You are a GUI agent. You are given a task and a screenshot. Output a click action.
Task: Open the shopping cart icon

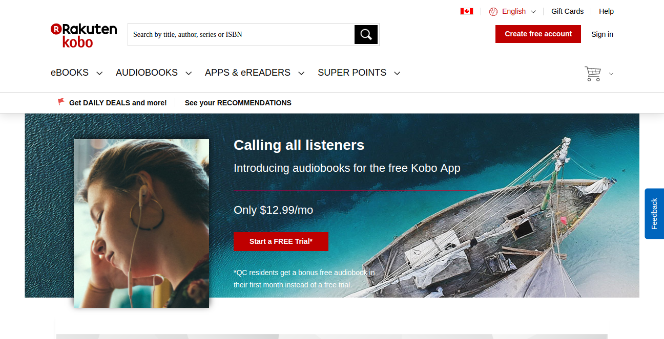(593, 74)
